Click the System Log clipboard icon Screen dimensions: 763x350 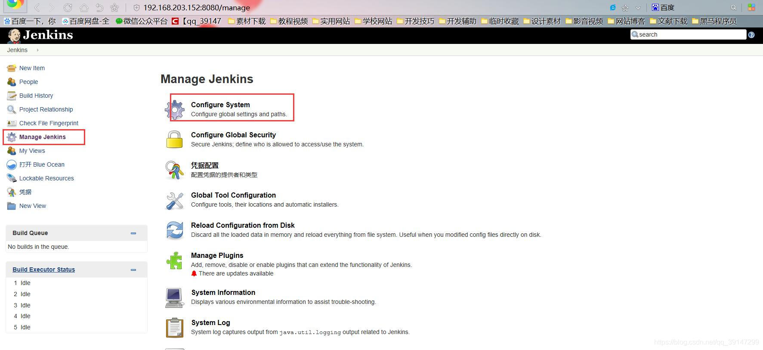point(175,328)
